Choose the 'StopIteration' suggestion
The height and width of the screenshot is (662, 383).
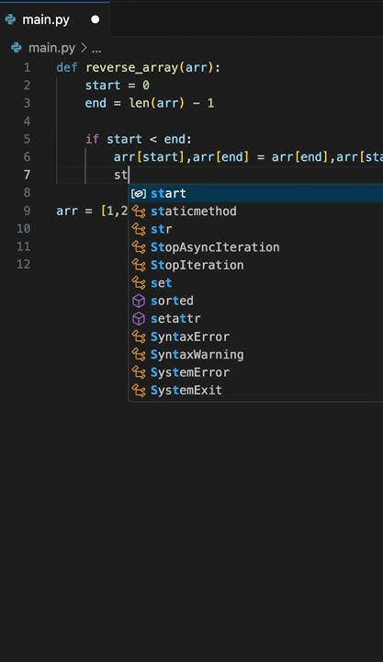[x=255, y=265]
